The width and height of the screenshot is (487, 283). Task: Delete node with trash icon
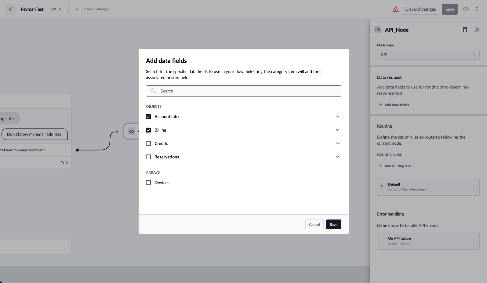(x=465, y=30)
